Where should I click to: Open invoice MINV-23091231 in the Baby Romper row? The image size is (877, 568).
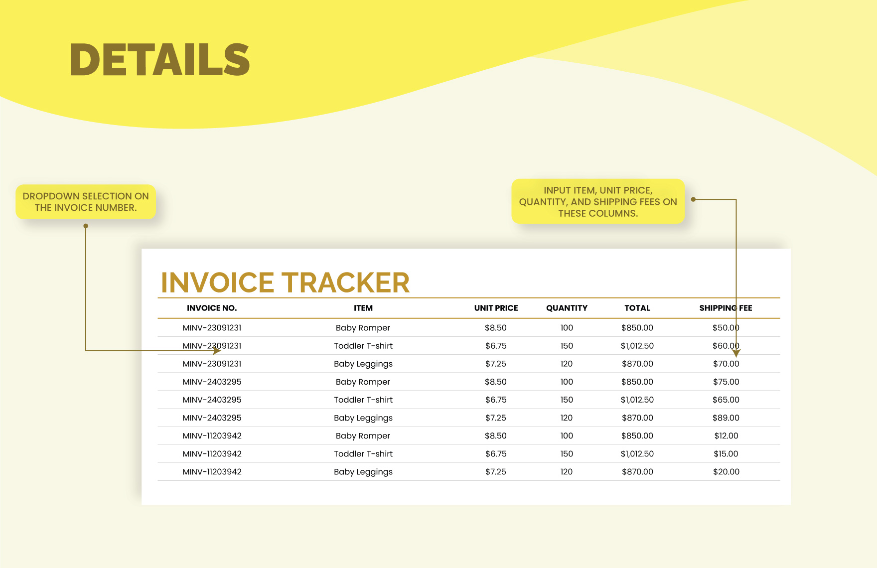point(212,328)
